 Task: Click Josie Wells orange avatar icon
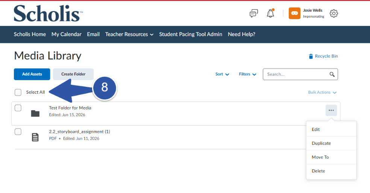pyautogui.click(x=294, y=13)
